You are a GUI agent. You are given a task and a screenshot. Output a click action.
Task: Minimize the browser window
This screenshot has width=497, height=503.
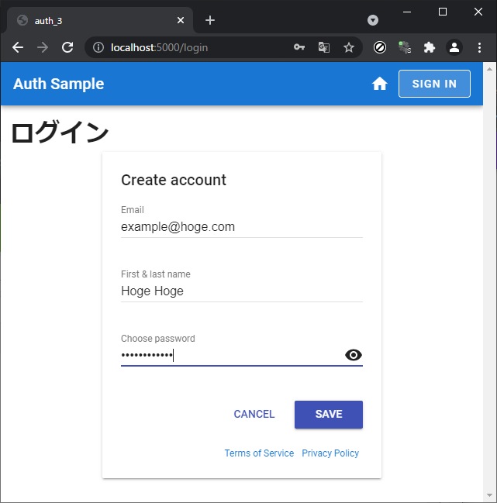(407, 12)
